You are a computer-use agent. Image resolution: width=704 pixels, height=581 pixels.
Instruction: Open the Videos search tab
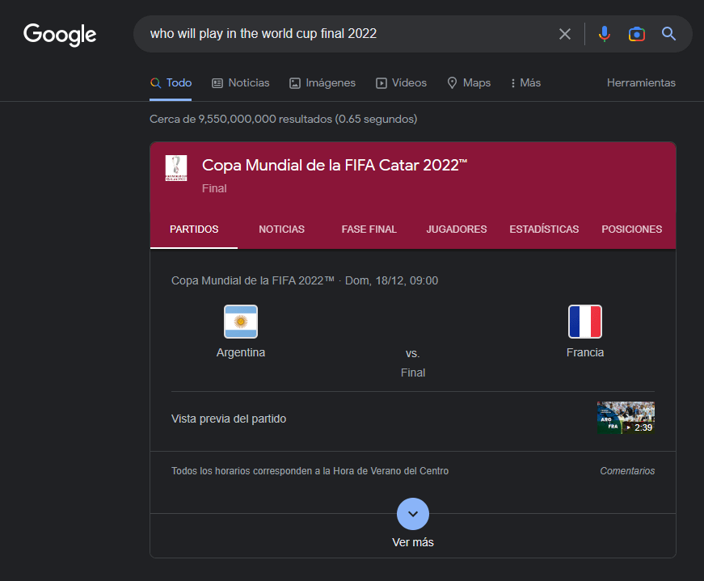[x=401, y=83]
